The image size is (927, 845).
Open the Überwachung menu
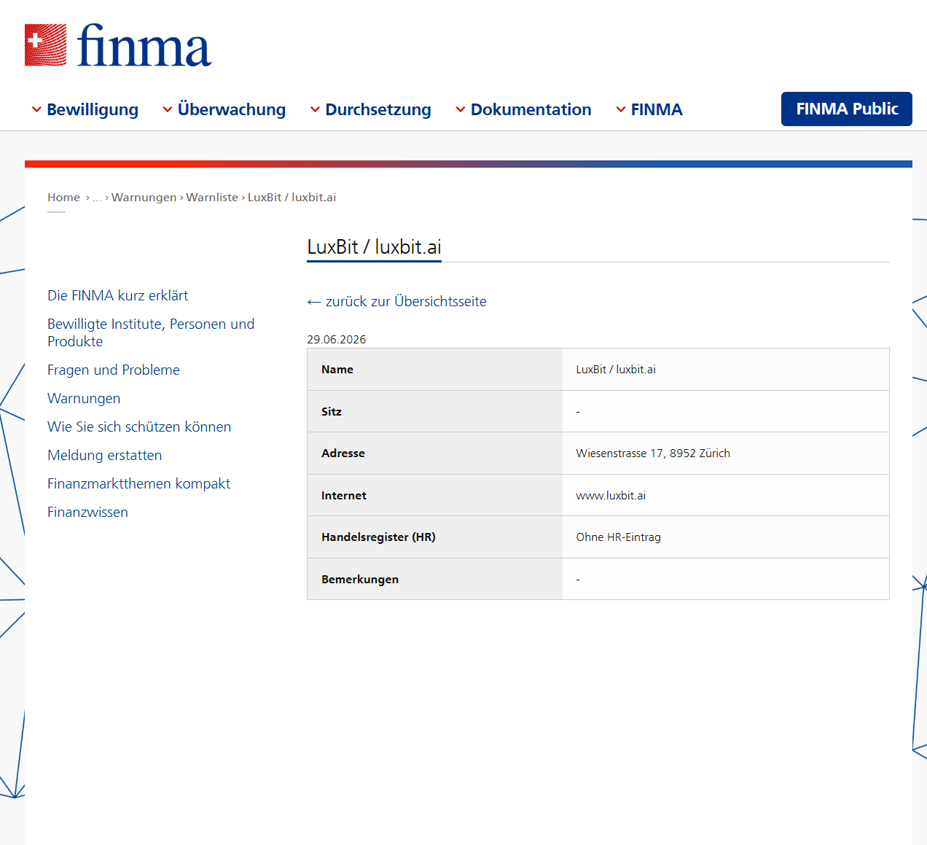[232, 109]
